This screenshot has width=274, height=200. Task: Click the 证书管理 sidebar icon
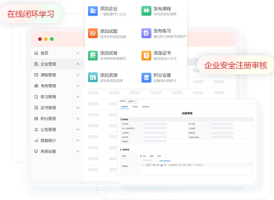click(x=36, y=108)
